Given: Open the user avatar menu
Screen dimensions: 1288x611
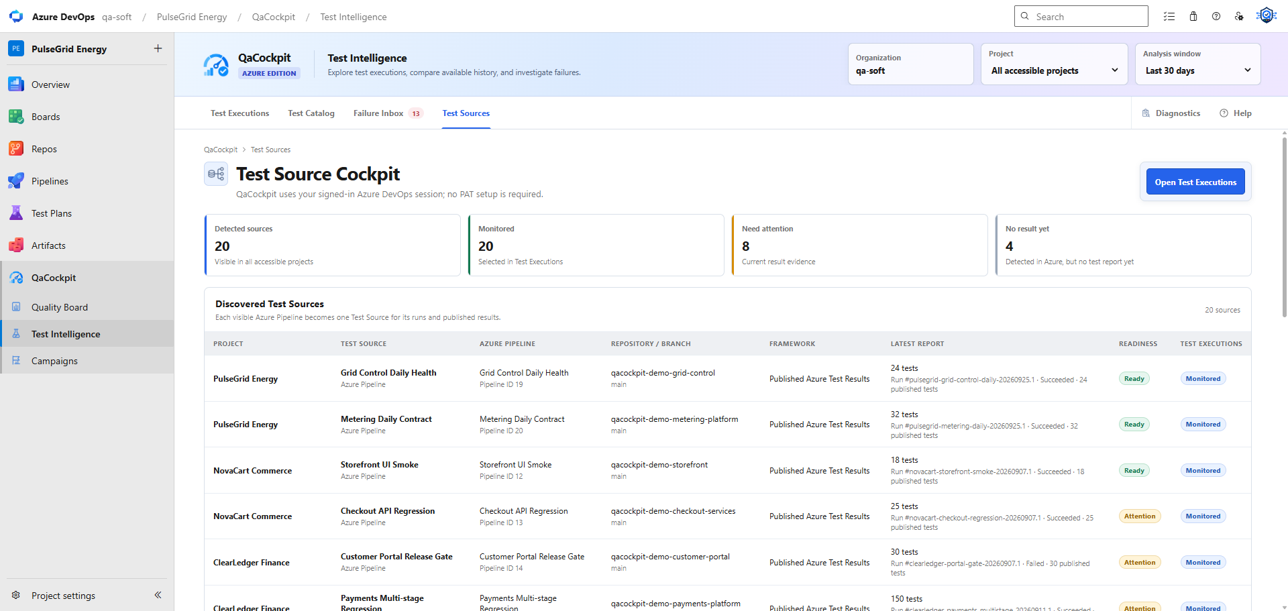Looking at the screenshot, I should point(1267,15).
